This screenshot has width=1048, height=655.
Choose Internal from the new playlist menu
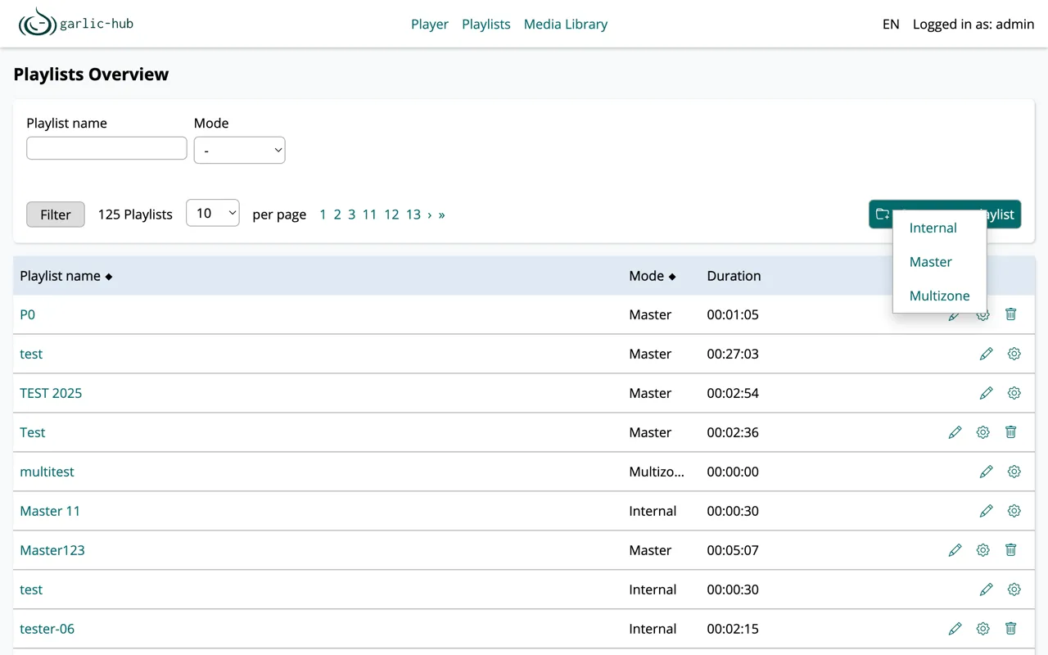(x=933, y=228)
